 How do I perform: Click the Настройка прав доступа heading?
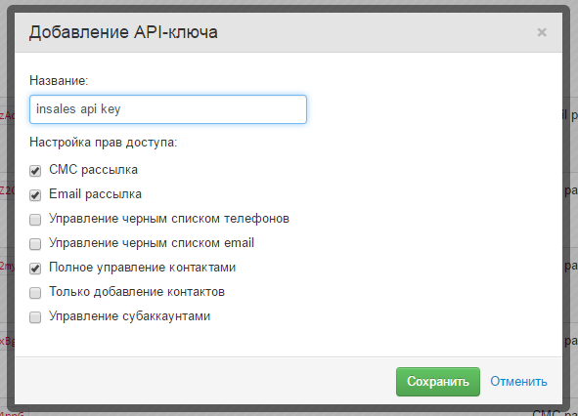[x=104, y=143]
